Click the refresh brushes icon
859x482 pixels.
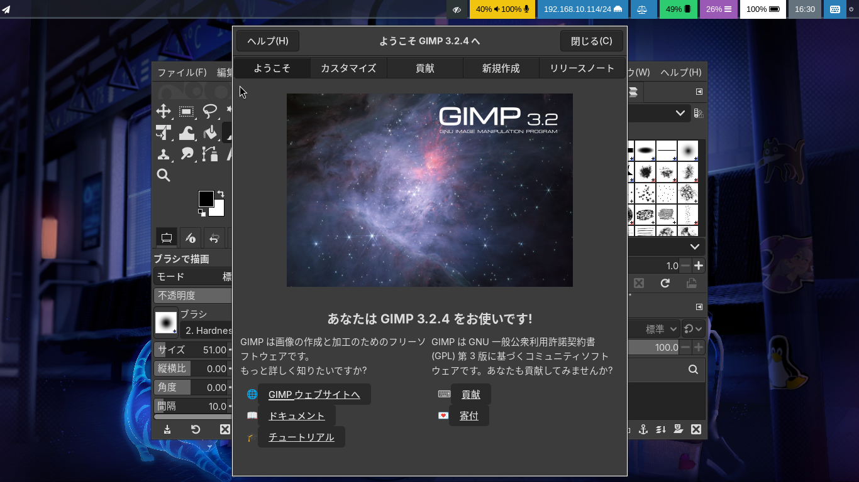pos(665,284)
